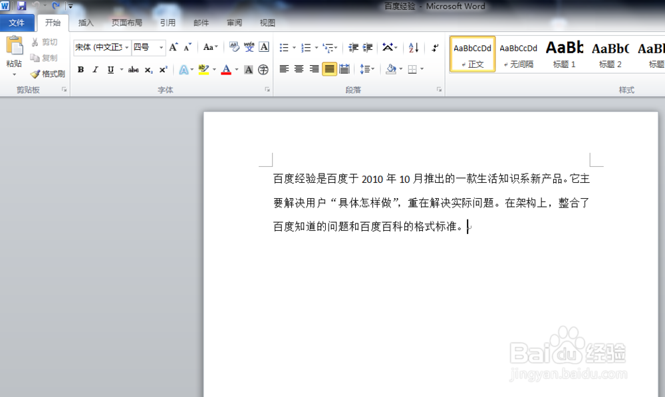Toggle Bold formatting
This screenshot has width=665, height=397.
click(x=80, y=70)
